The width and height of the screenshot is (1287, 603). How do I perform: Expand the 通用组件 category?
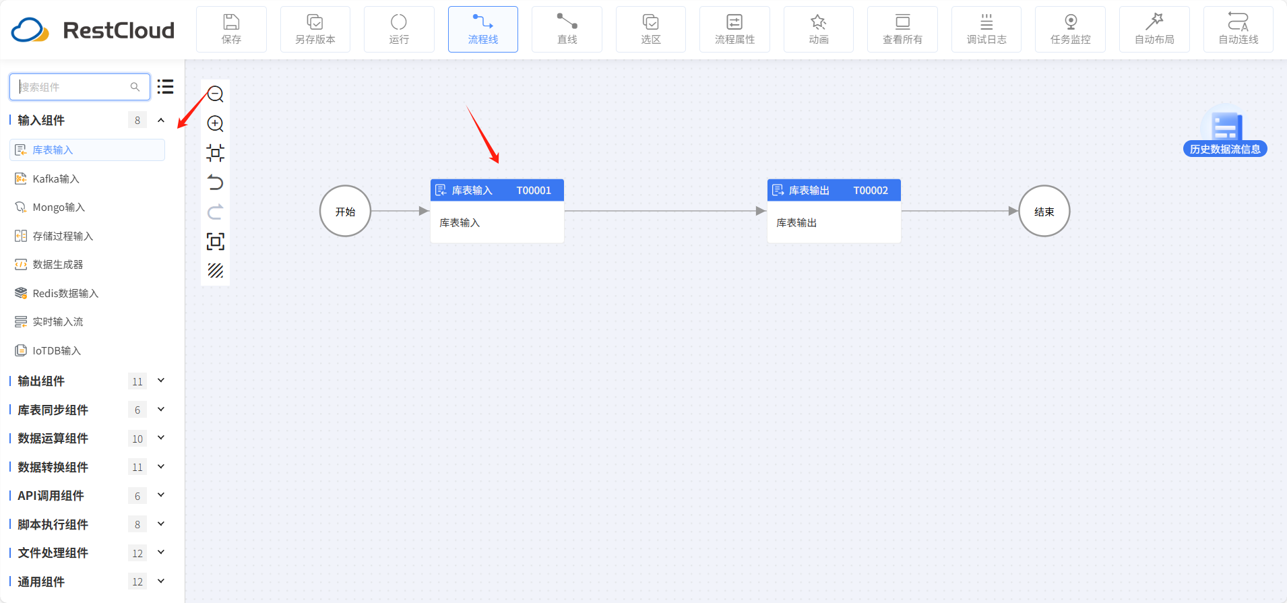pos(161,581)
